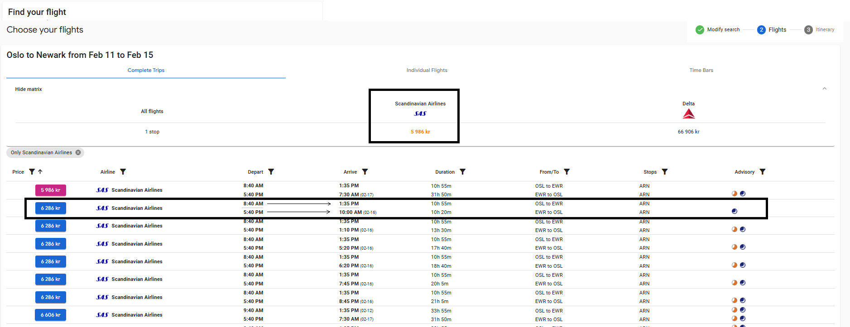Select step 2 Flights in the progress stepper

pos(772,30)
